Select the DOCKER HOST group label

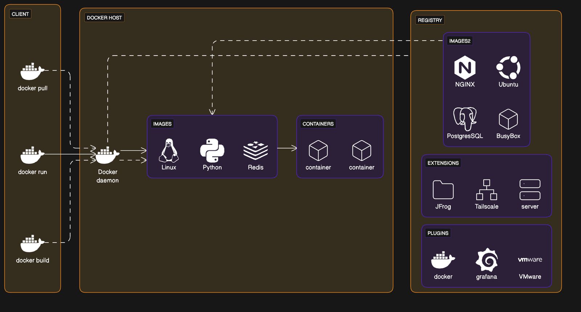click(x=104, y=17)
